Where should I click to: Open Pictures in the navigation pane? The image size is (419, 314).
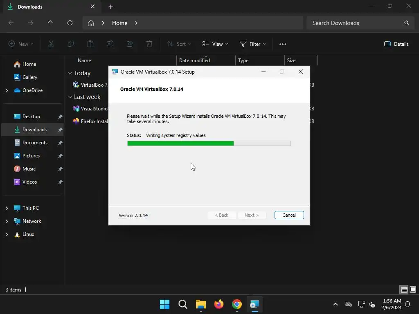[32, 156]
